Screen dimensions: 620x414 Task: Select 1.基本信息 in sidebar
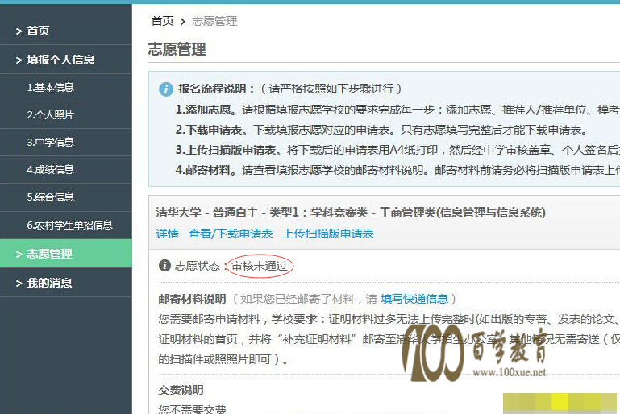click(50, 87)
